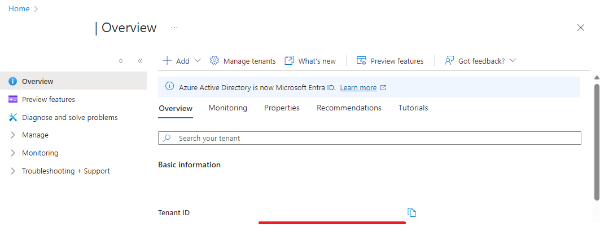Screen dimensions: 600x240
Task: Open the ellipsis more options menu
Action: click(174, 28)
